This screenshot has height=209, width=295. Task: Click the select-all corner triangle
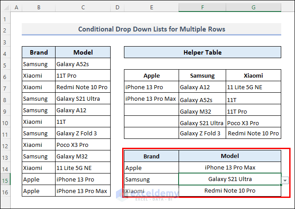coord(6,8)
